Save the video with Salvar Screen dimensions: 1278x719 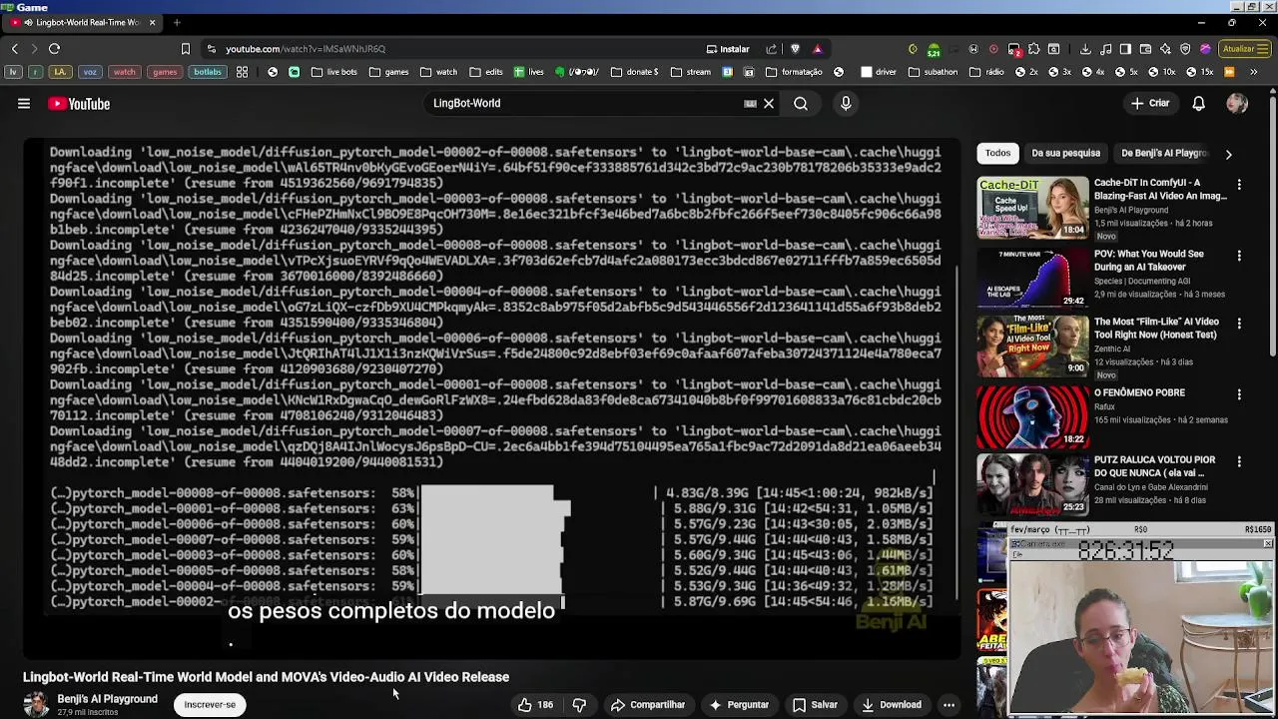(x=815, y=705)
